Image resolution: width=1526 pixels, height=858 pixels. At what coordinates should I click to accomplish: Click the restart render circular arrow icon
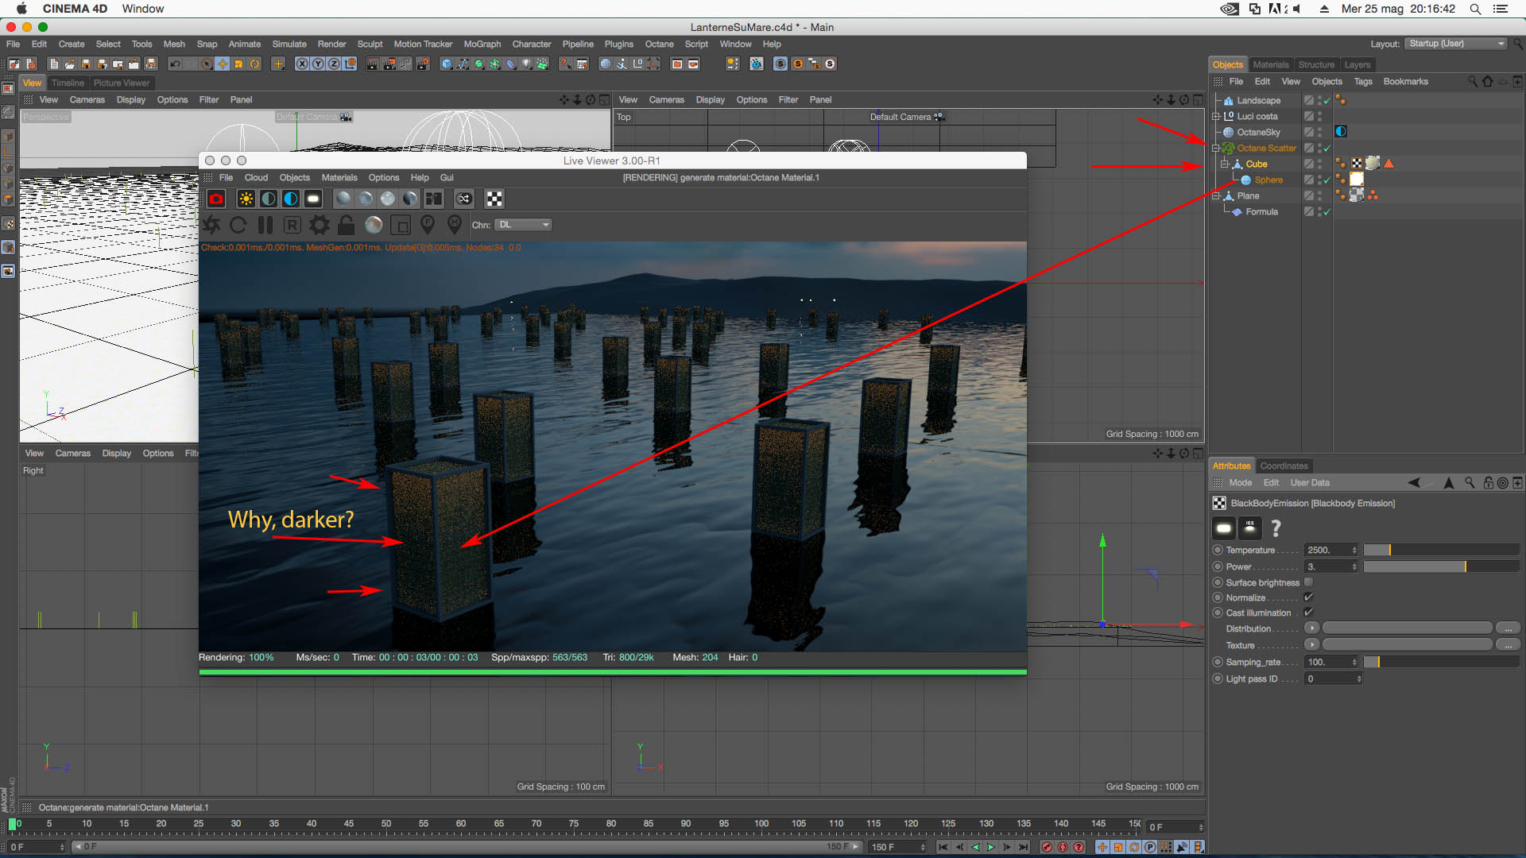click(238, 226)
